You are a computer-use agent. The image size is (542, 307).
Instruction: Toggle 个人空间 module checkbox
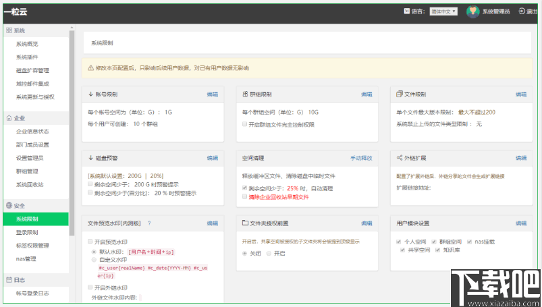[398, 242]
